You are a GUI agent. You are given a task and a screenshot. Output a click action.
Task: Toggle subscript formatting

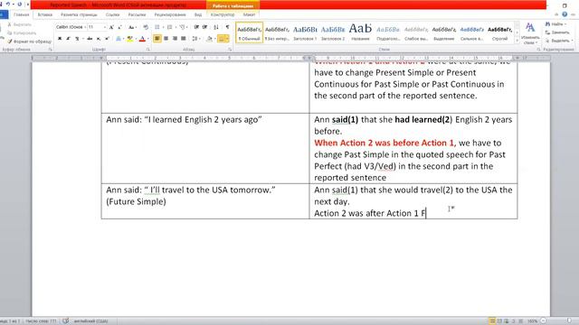(99, 38)
